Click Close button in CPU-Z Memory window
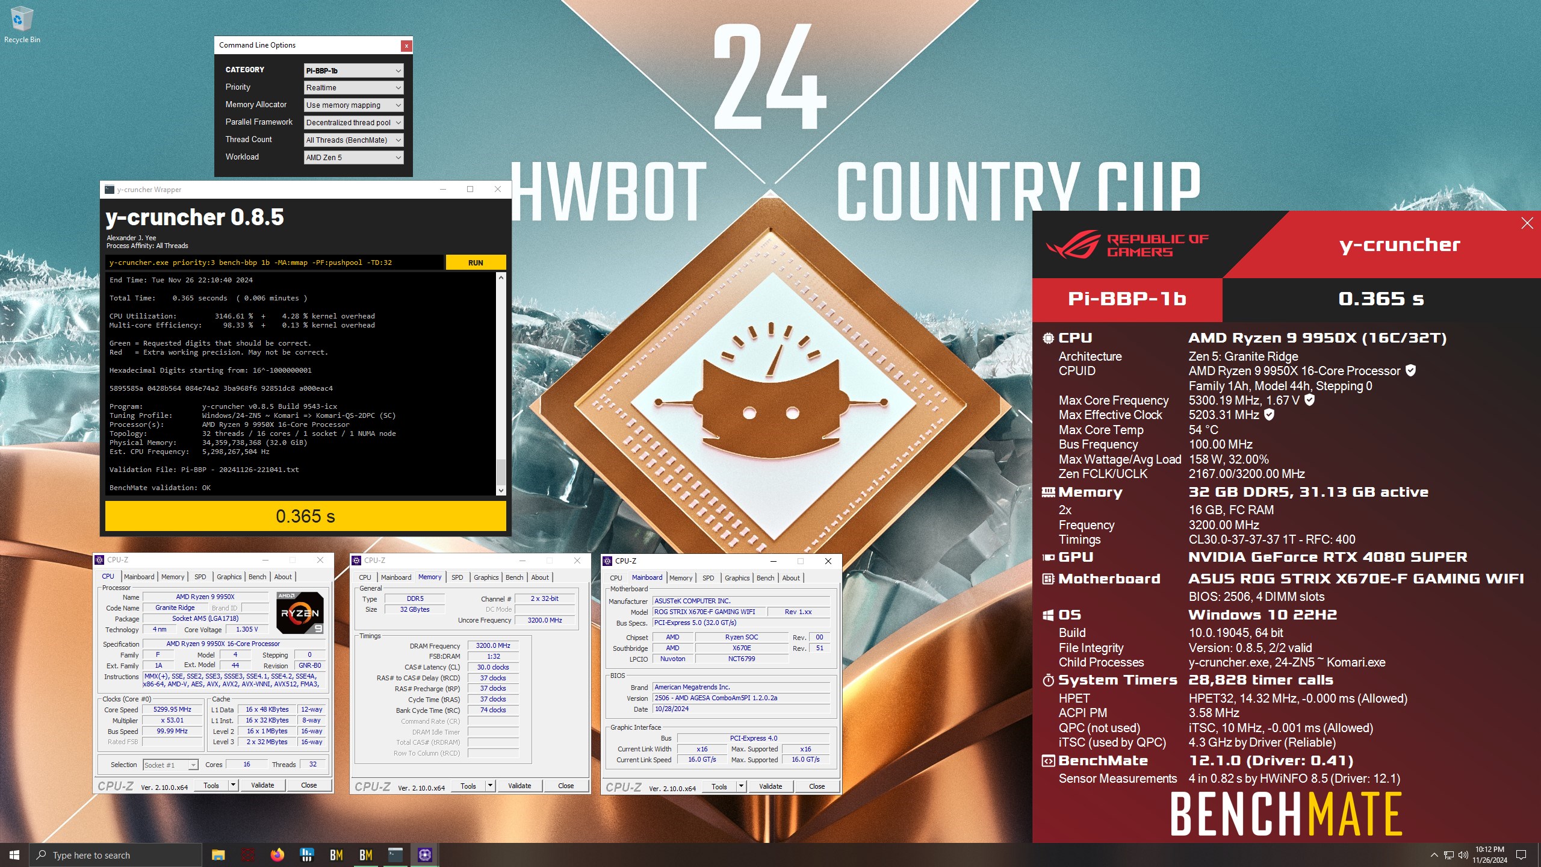The image size is (1541, 867). pos(566,786)
